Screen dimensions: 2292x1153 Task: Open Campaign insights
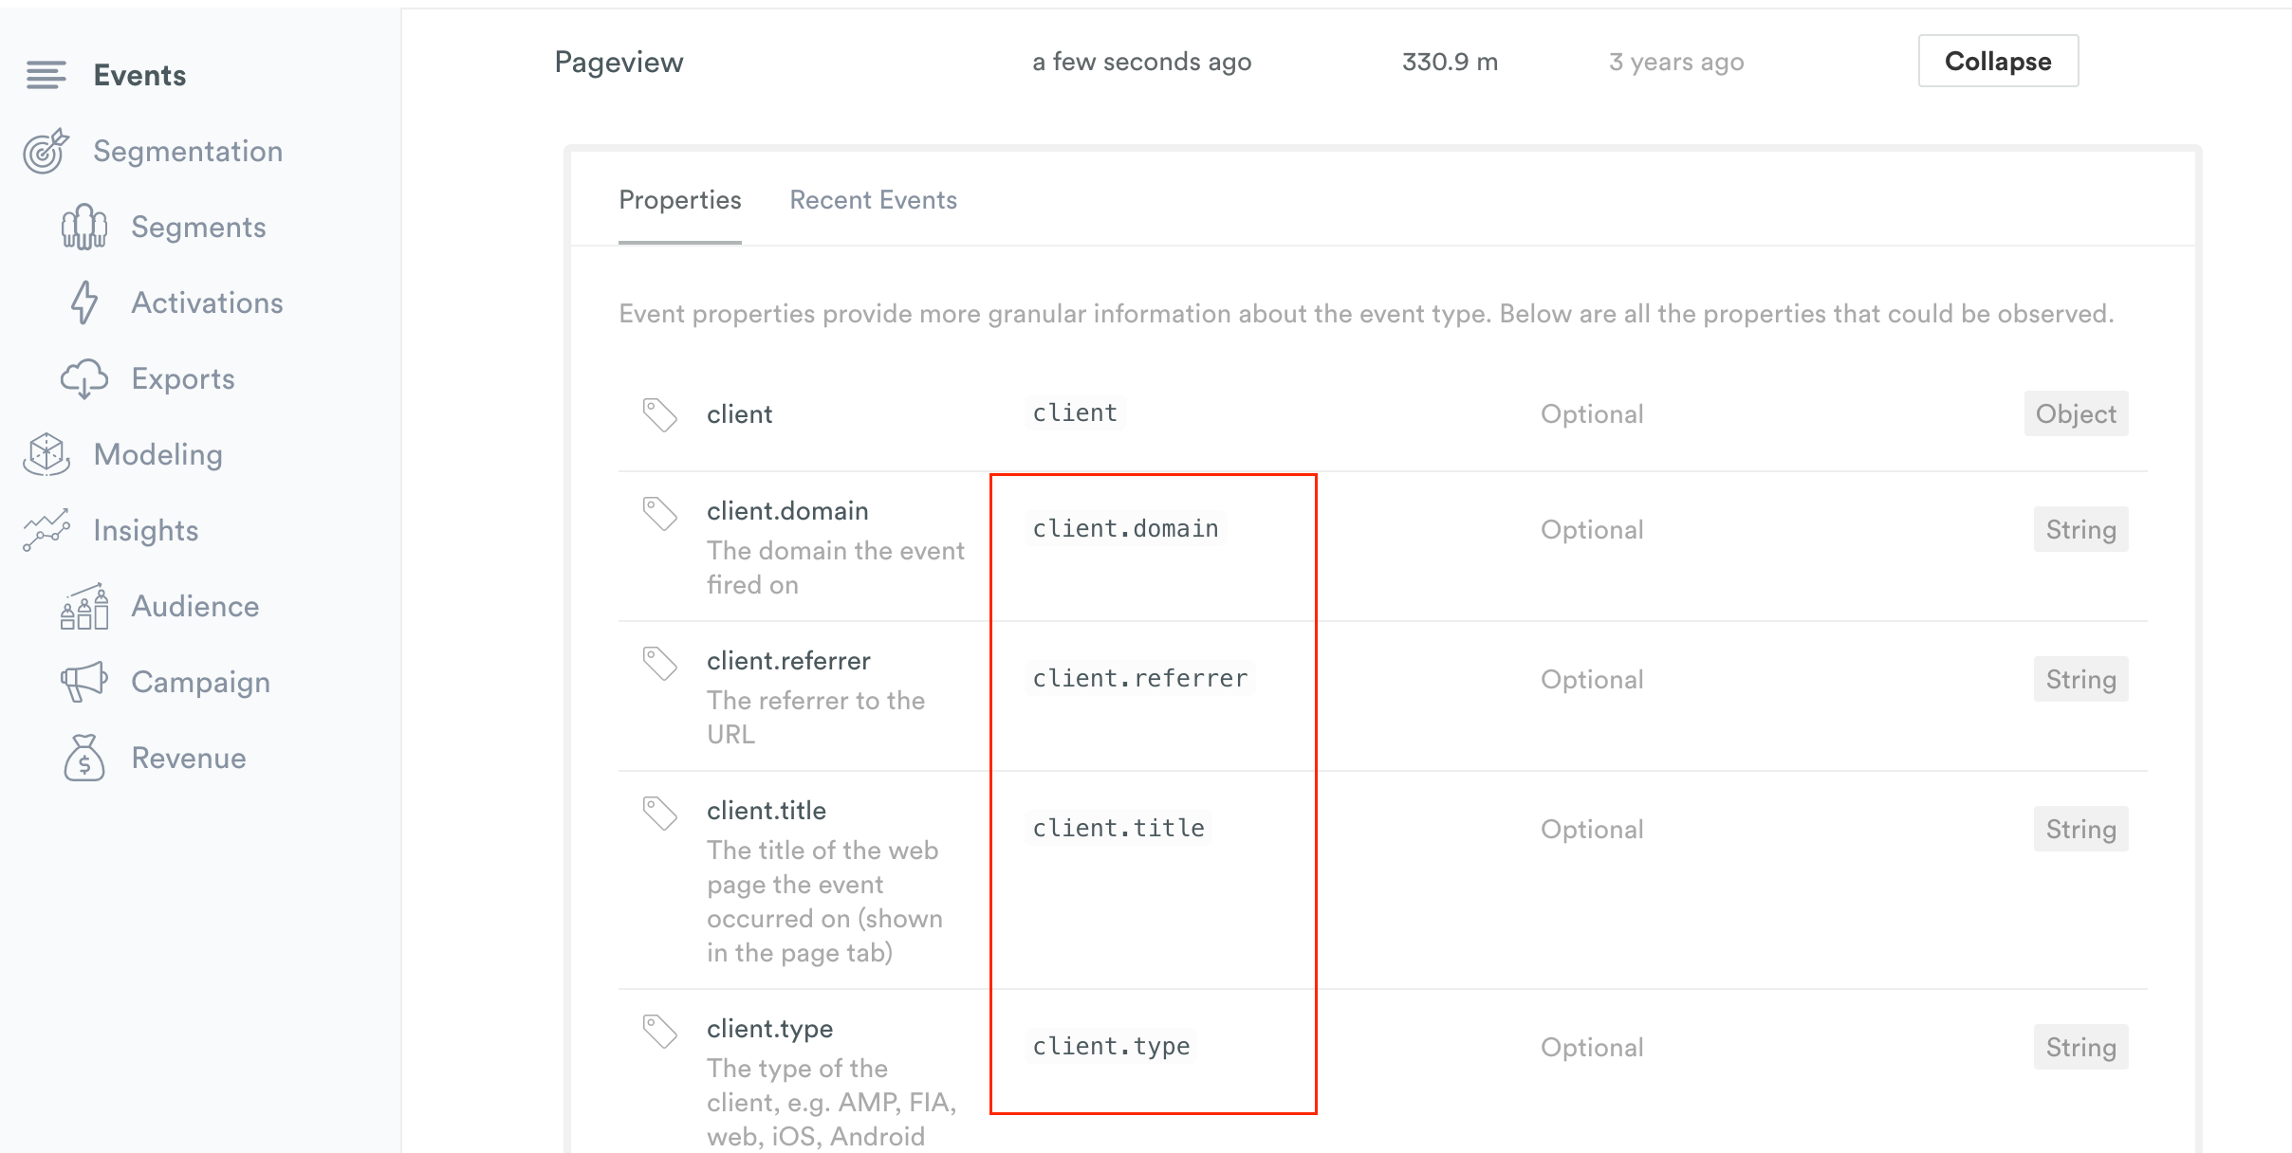(201, 682)
